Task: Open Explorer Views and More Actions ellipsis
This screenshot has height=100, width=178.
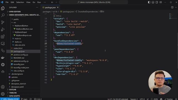Action: tap(37, 7)
